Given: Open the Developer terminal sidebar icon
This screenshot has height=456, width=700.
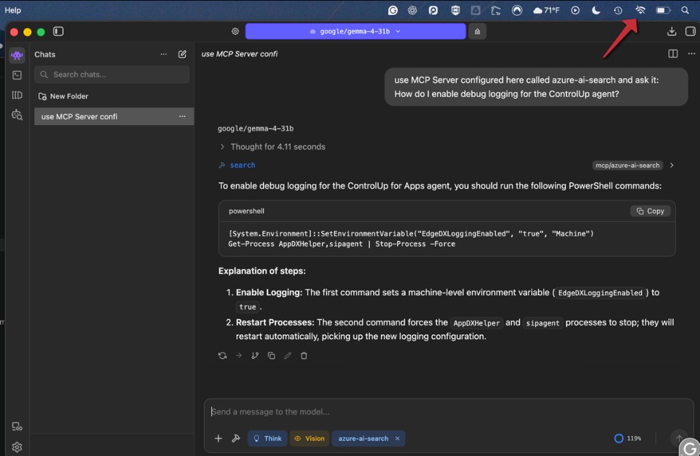Looking at the screenshot, I should 17,75.
